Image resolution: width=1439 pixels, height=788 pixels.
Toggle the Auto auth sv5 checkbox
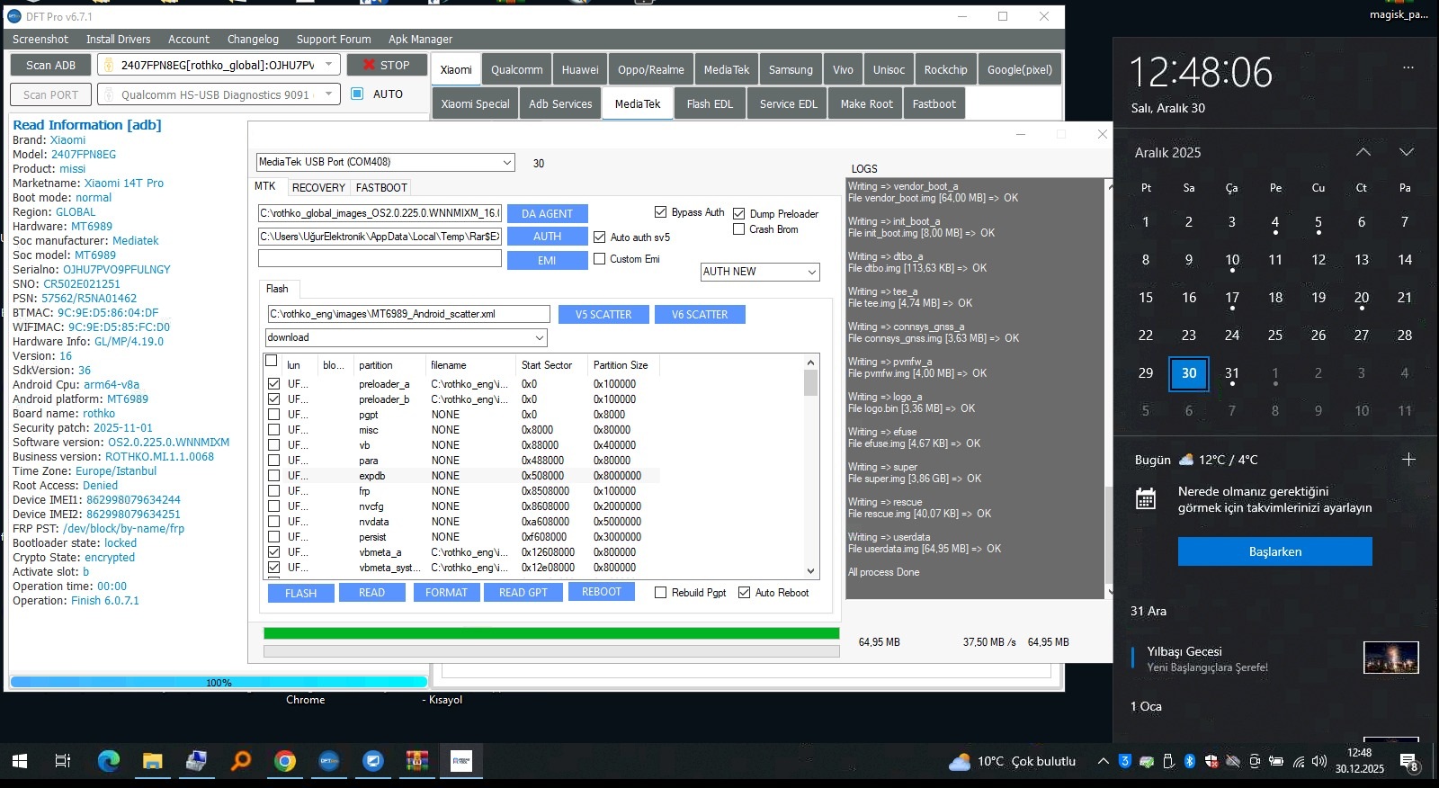coord(600,237)
